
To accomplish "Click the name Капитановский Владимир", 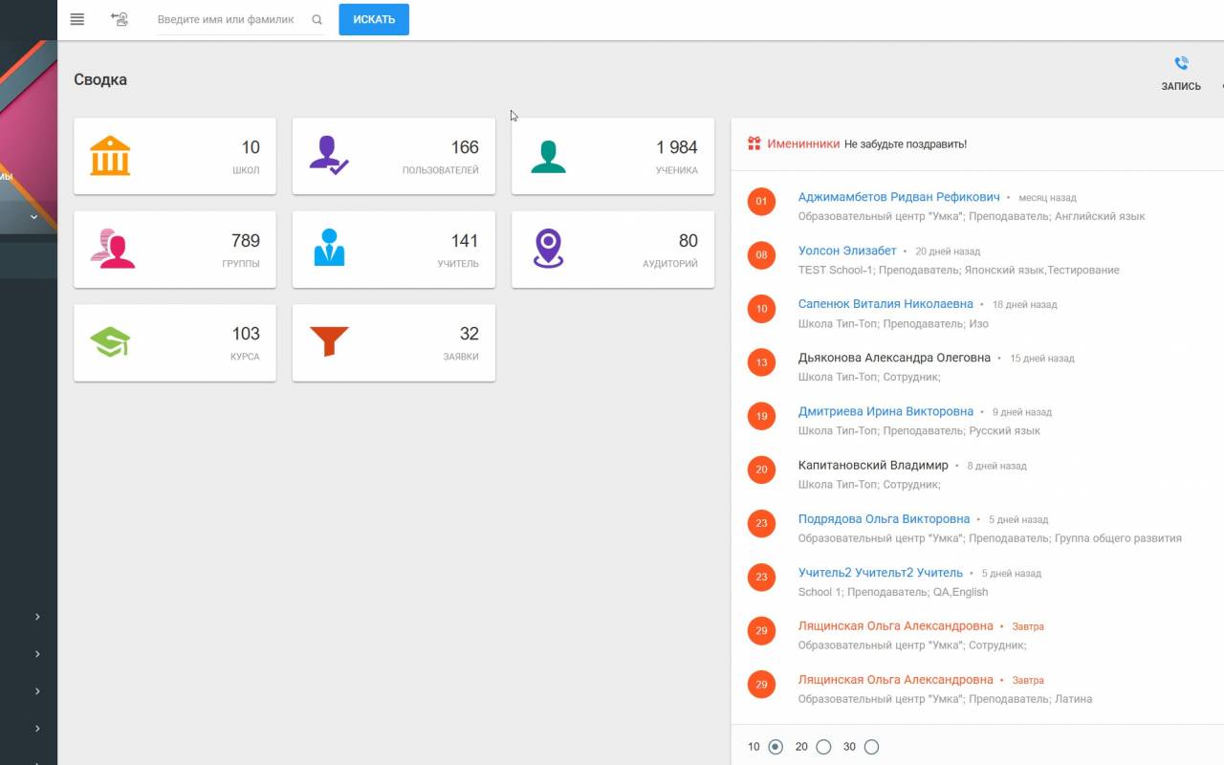I will coord(873,465).
